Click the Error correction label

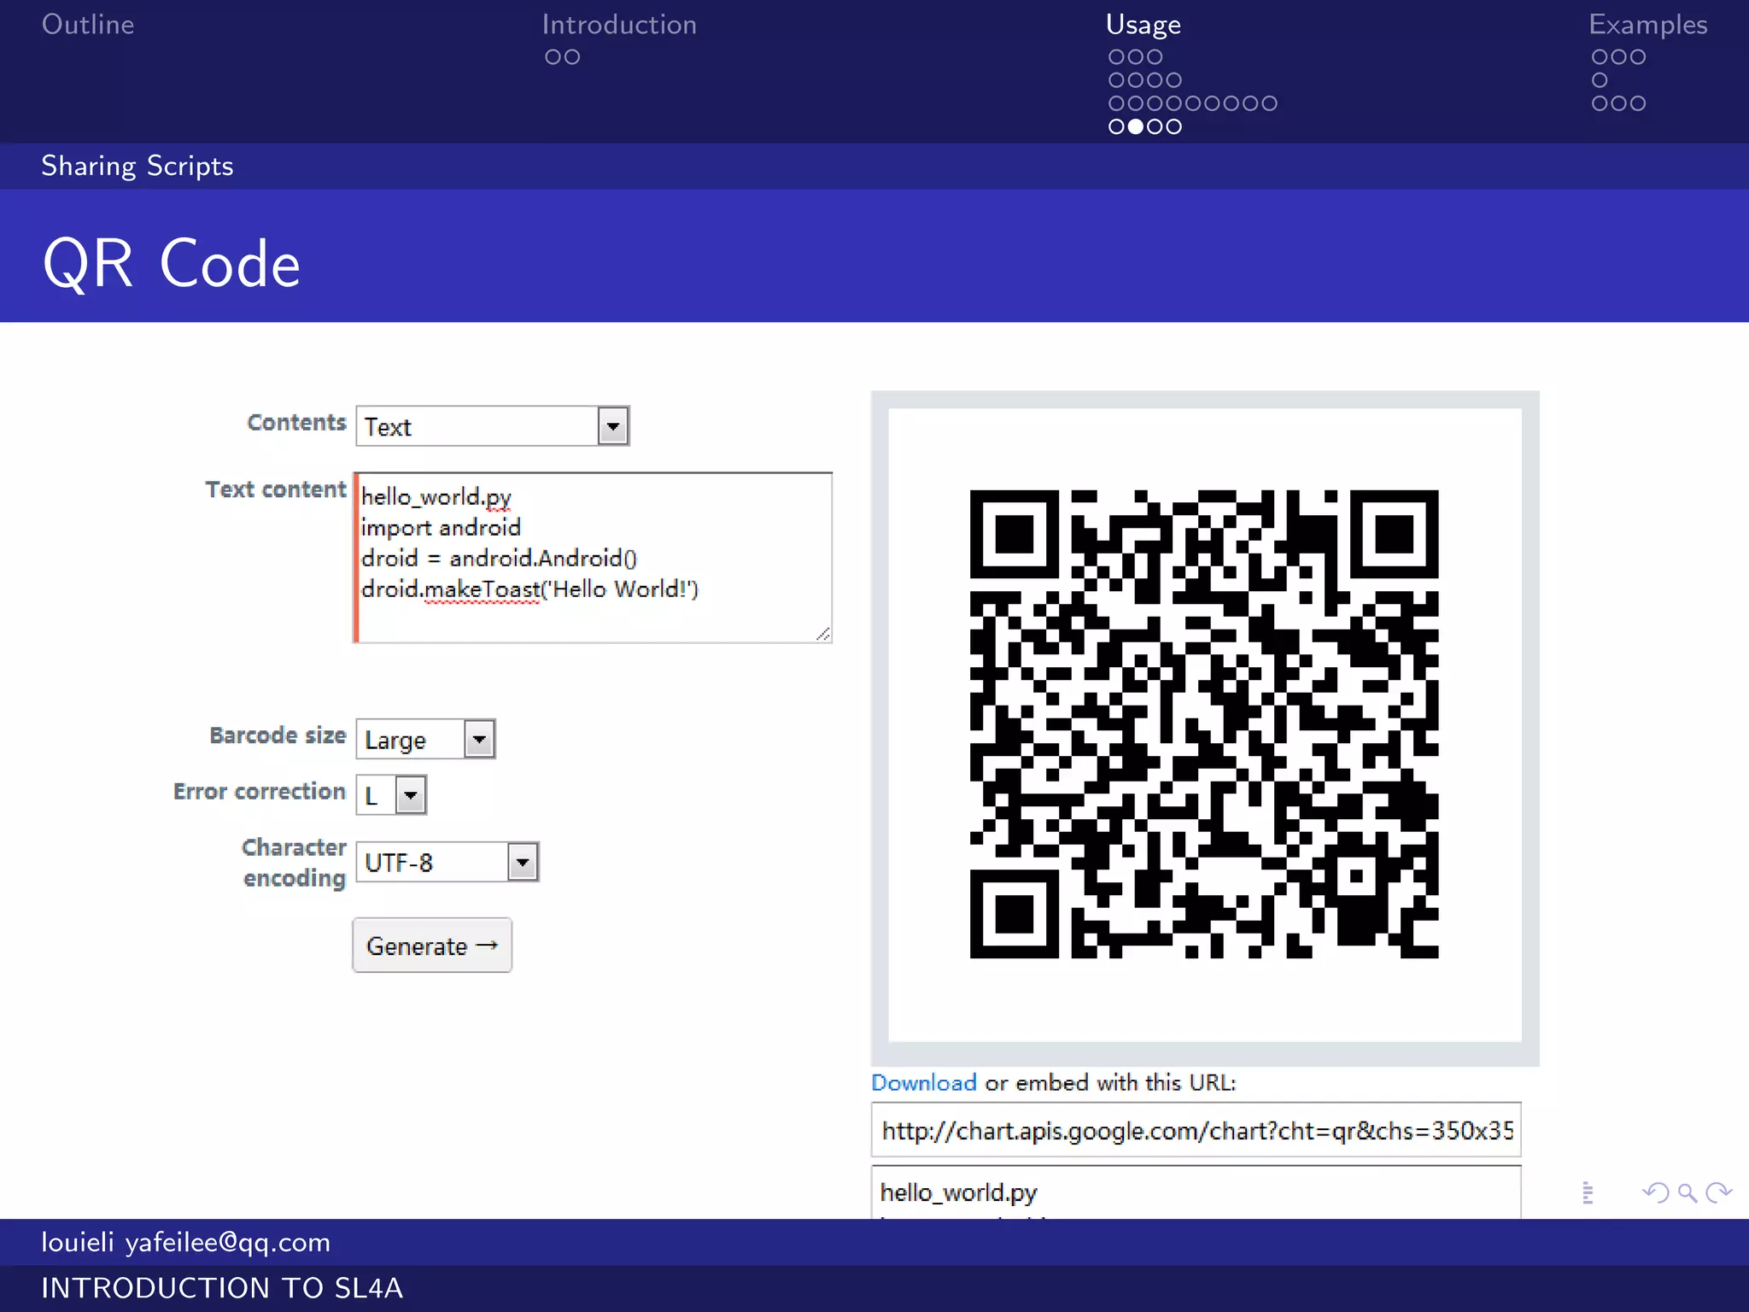click(x=260, y=792)
